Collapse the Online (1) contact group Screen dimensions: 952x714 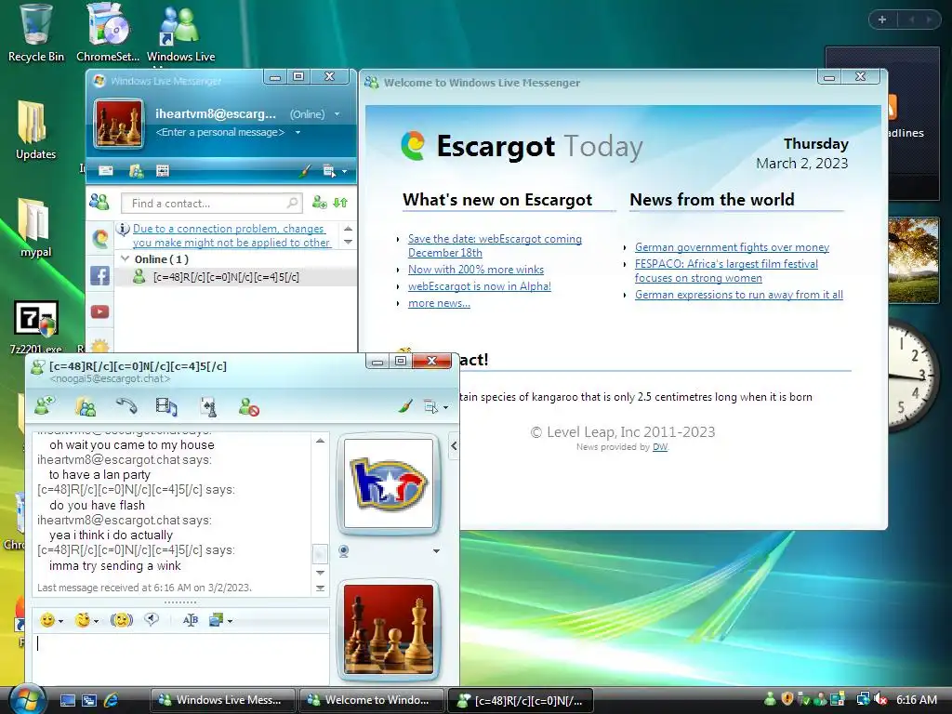[x=126, y=259]
